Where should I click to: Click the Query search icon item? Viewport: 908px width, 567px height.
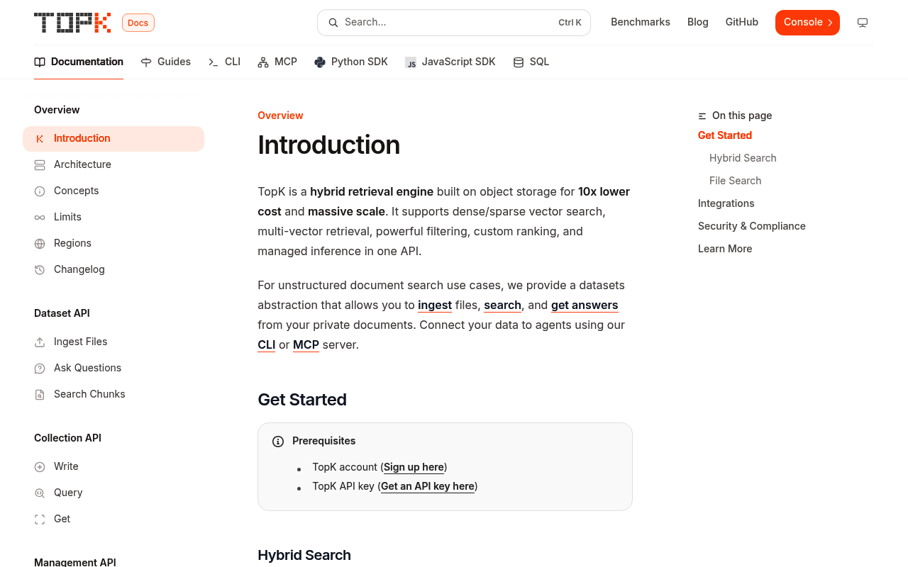pos(40,493)
